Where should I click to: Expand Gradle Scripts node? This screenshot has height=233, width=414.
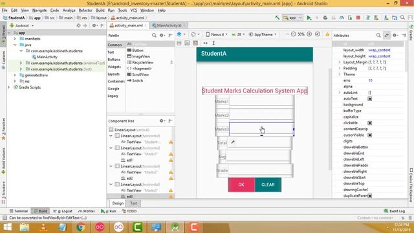tap(8, 87)
